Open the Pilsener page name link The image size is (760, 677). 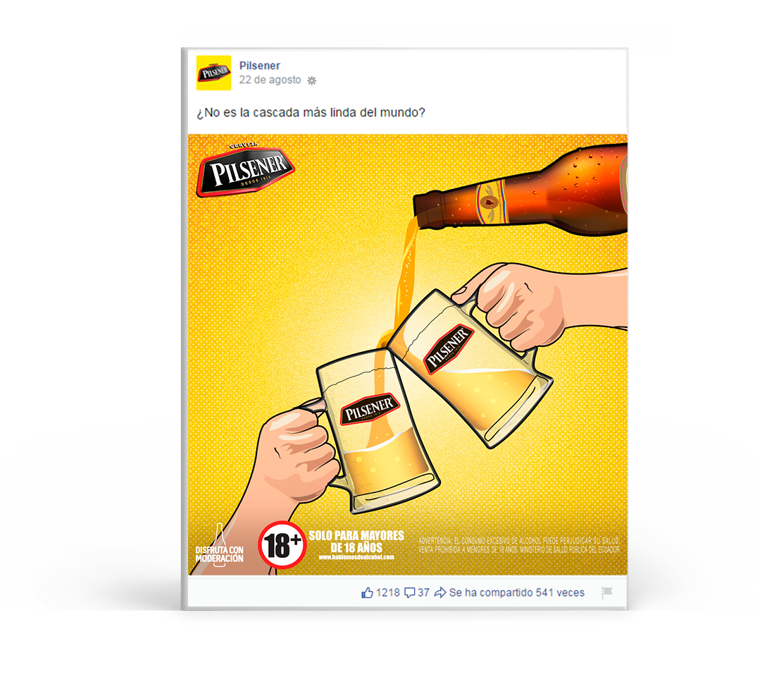pos(259,66)
